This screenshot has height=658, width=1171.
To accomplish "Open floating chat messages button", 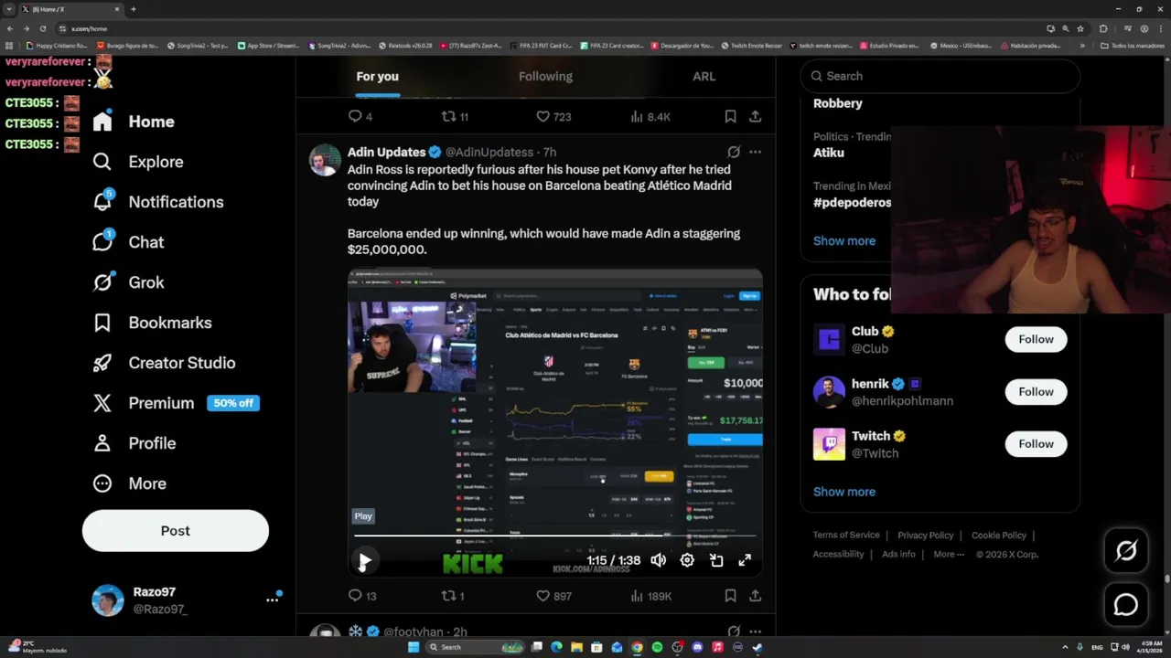I will (1126, 605).
